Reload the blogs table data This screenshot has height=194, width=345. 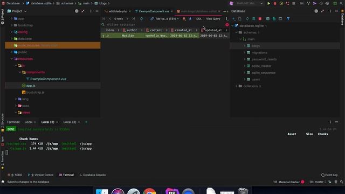[141, 19]
